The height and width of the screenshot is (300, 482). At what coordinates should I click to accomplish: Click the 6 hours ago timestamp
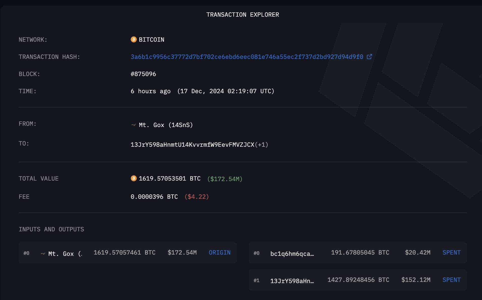(x=150, y=91)
